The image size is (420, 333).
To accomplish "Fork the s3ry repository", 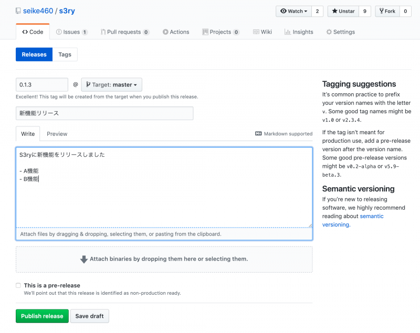I will pos(386,11).
